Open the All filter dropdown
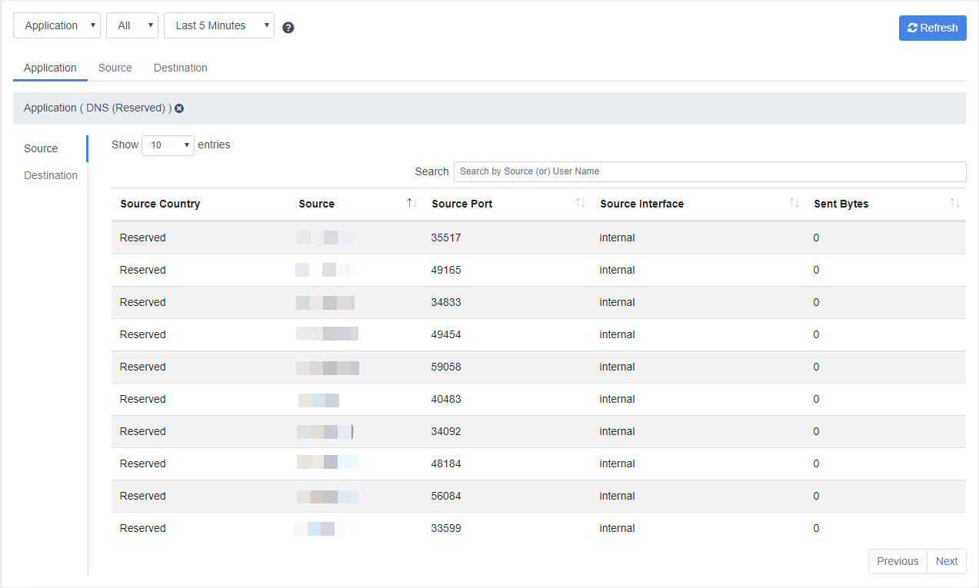 pyautogui.click(x=132, y=25)
